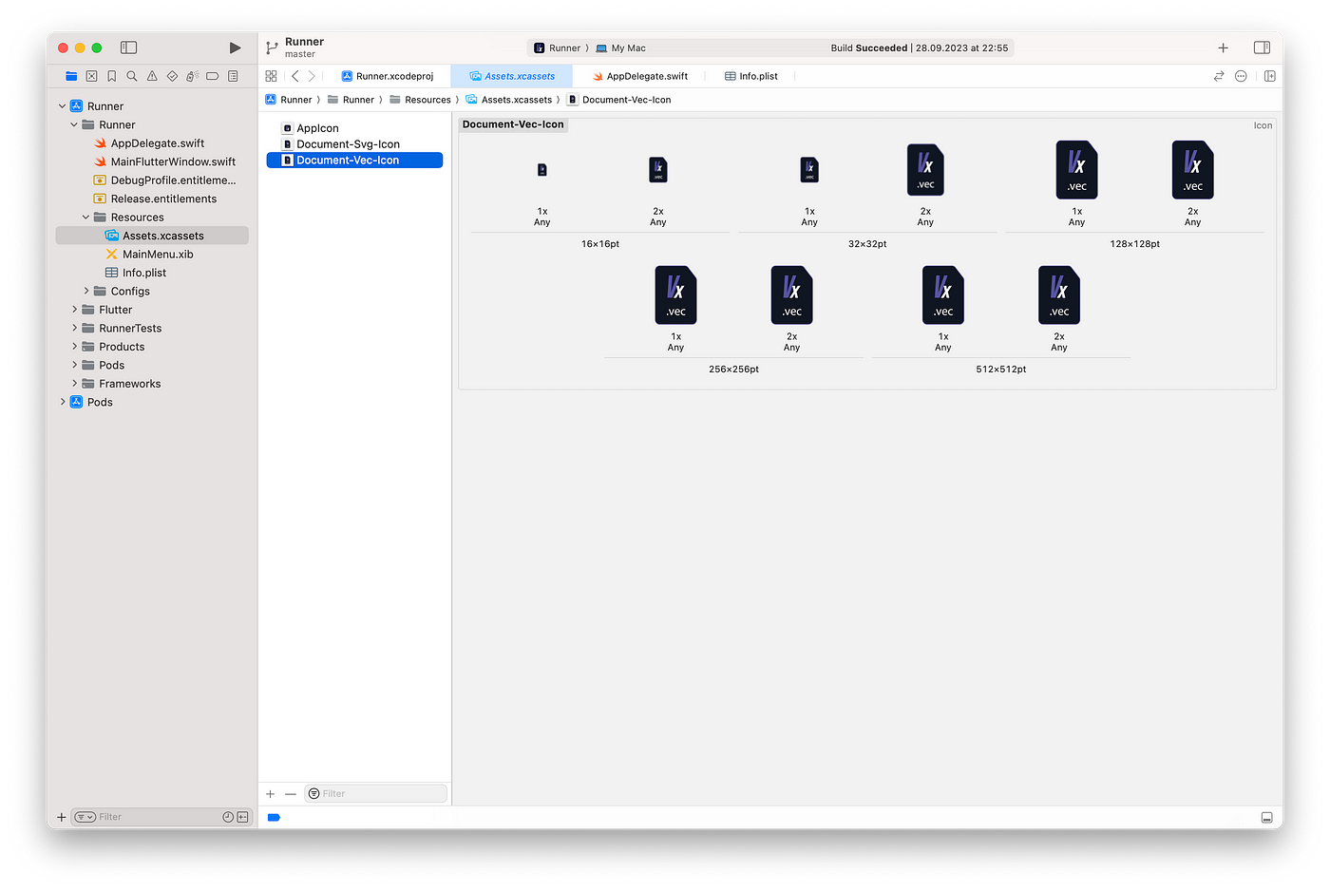Select the Find navigator magnifying glass
The image size is (1330, 891).
(132, 75)
